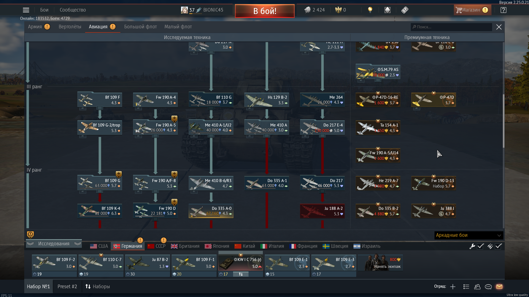The image size is (529, 297).
Task: Select the Hs 129 B-2 aircraft card
Action: click(x=267, y=100)
